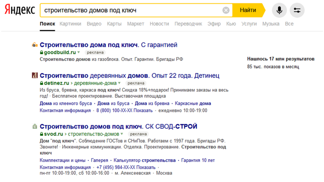Clear the search query with the X icon
Viewport: 324px width, 182px height.
[226, 10]
